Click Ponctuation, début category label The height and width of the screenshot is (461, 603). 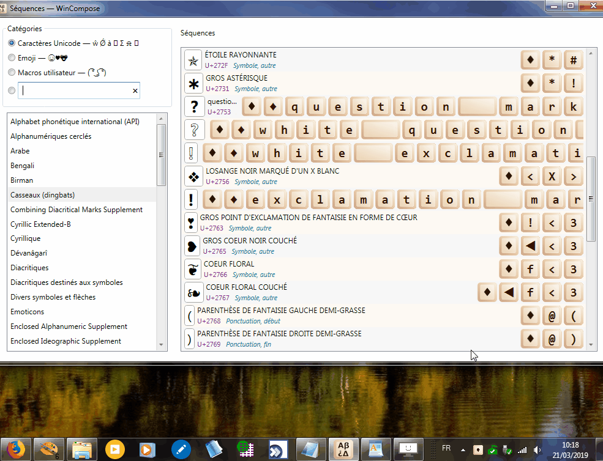pyautogui.click(x=253, y=321)
